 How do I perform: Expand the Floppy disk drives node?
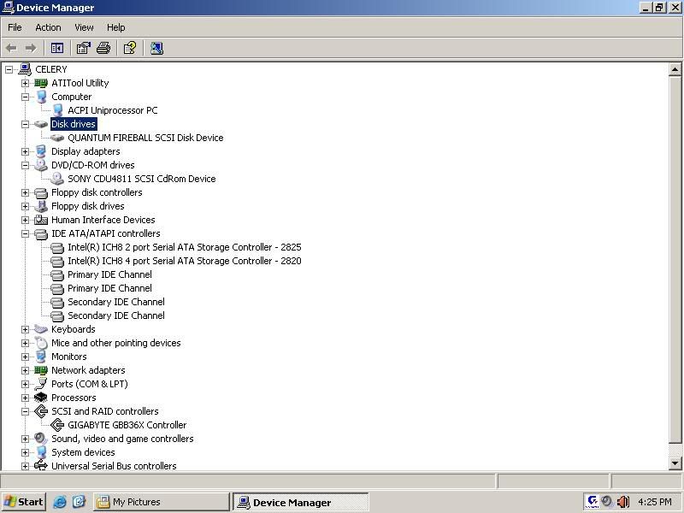coord(26,206)
